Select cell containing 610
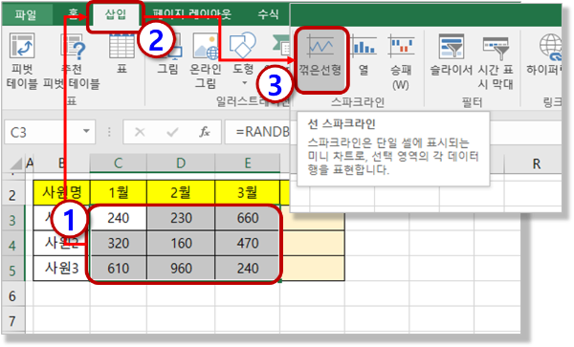This screenshot has height=347, width=574. coord(119,269)
